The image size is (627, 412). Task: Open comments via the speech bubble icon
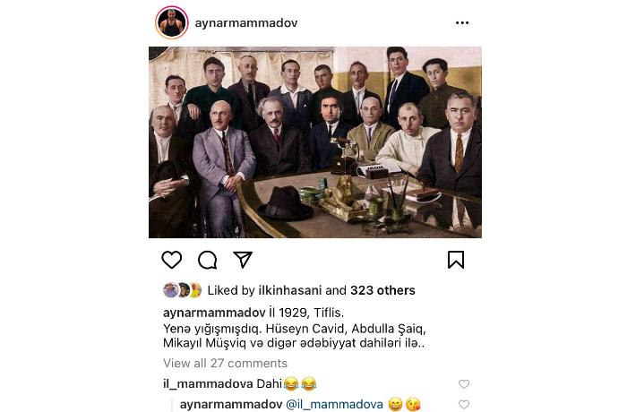coord(208,260)
